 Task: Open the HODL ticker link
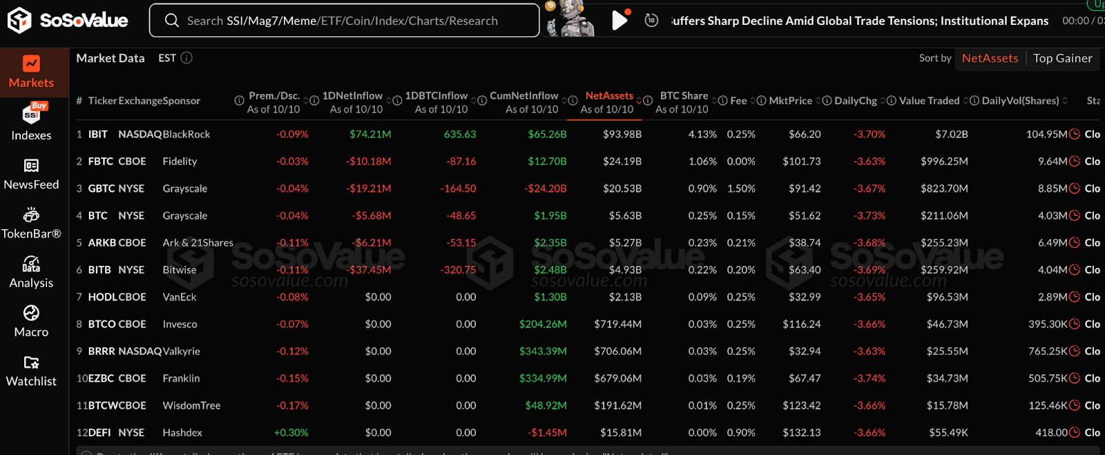pos(102,297)
